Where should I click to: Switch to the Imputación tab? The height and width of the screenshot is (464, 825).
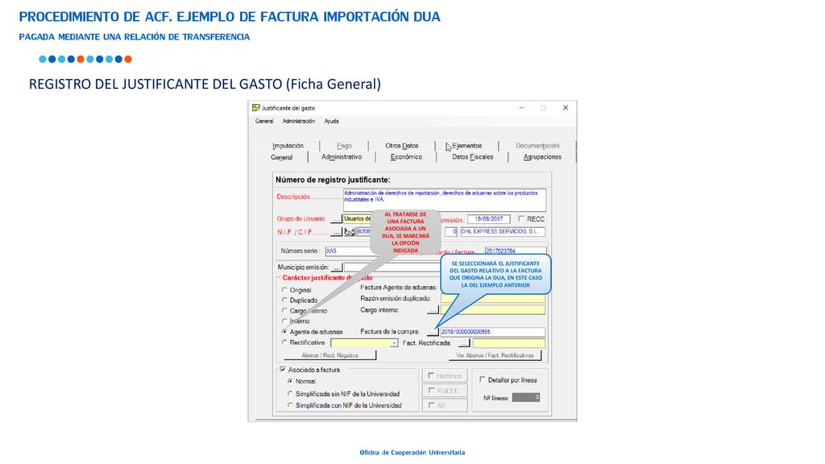click(288, 146)
